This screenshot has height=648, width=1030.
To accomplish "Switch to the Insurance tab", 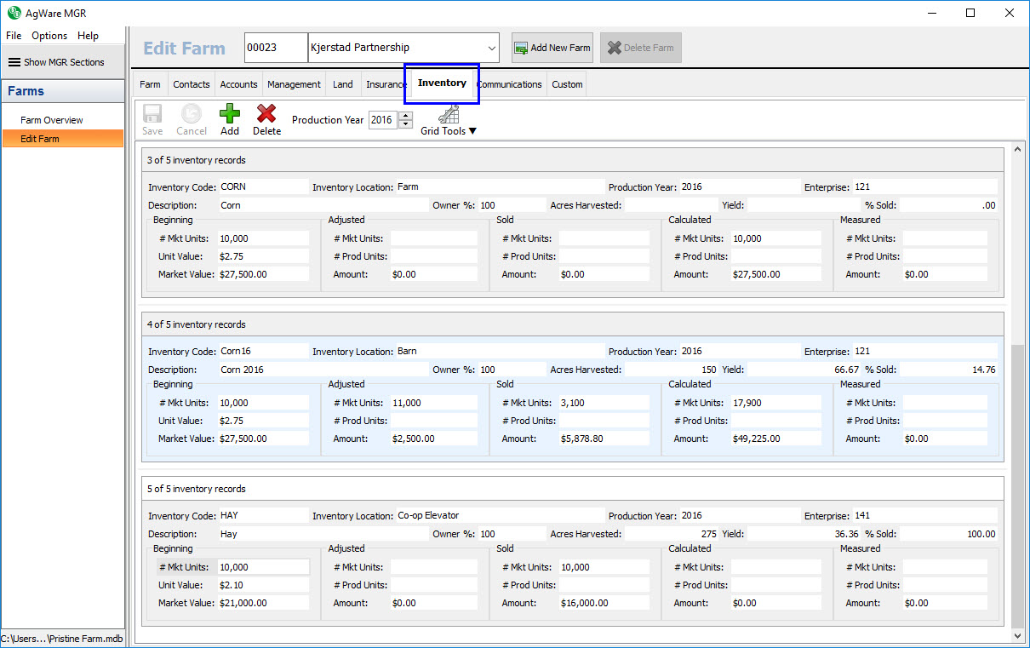I will point(386,84).
